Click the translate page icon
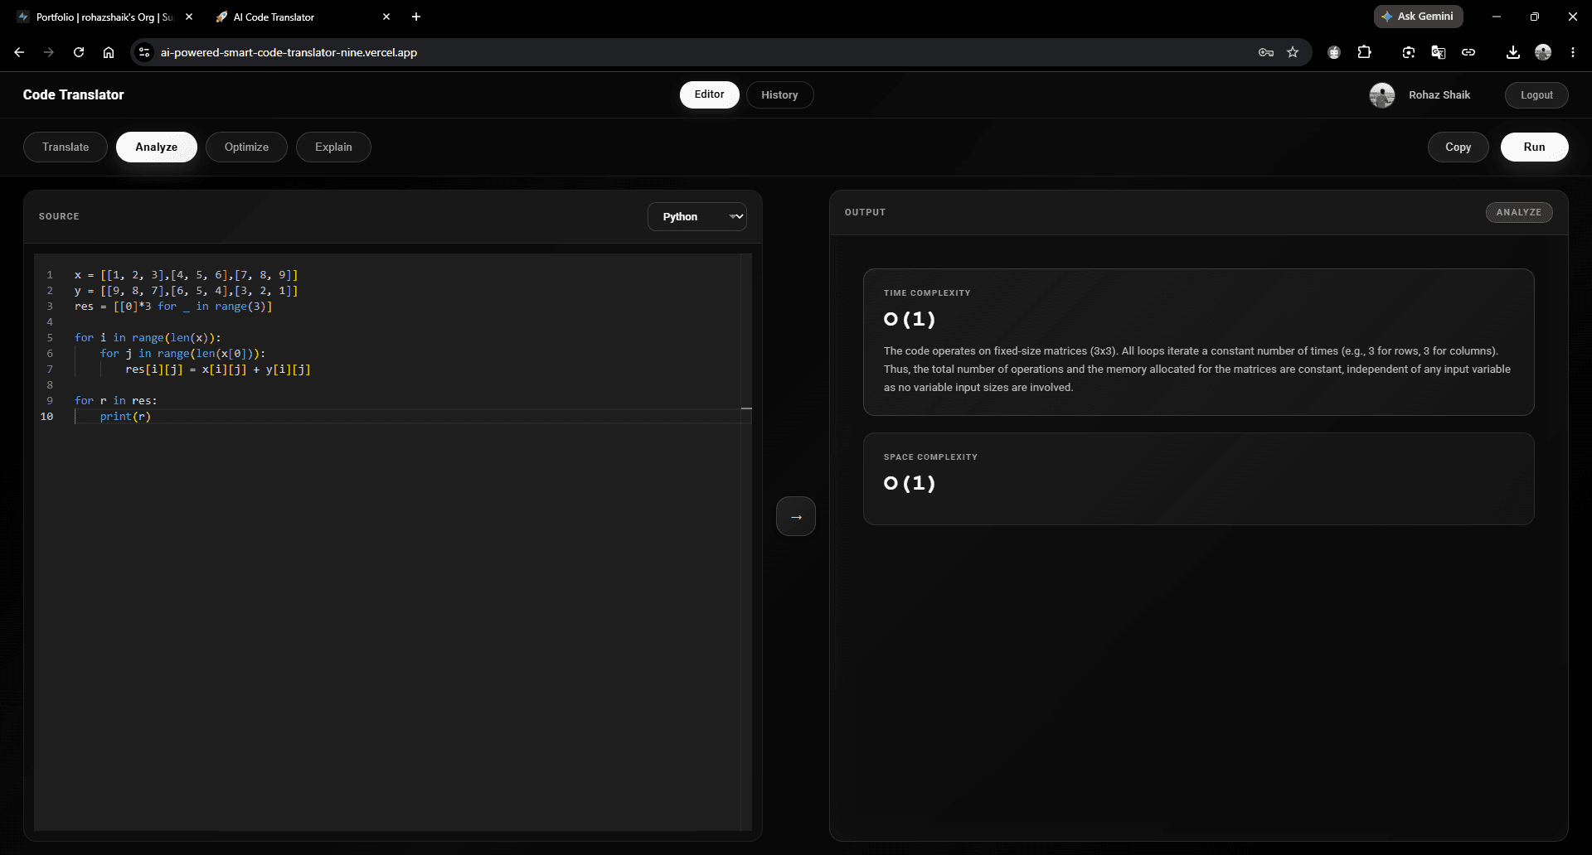This screenshot has width=1592, height=855. point(1439,52)
